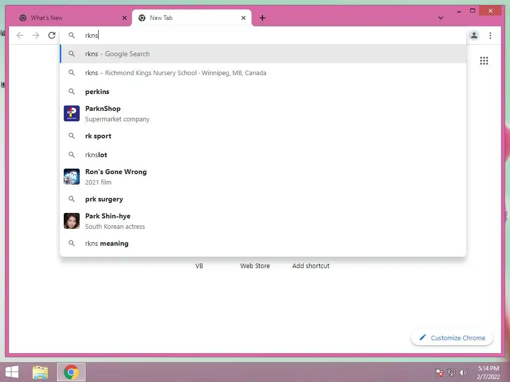Viewport: 510px width, 382px height.
Task: Click the search icon beside 'perkins'
Action: click(x=72, y=92)
